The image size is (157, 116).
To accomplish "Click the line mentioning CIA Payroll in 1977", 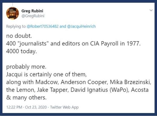I will point(73,44).
